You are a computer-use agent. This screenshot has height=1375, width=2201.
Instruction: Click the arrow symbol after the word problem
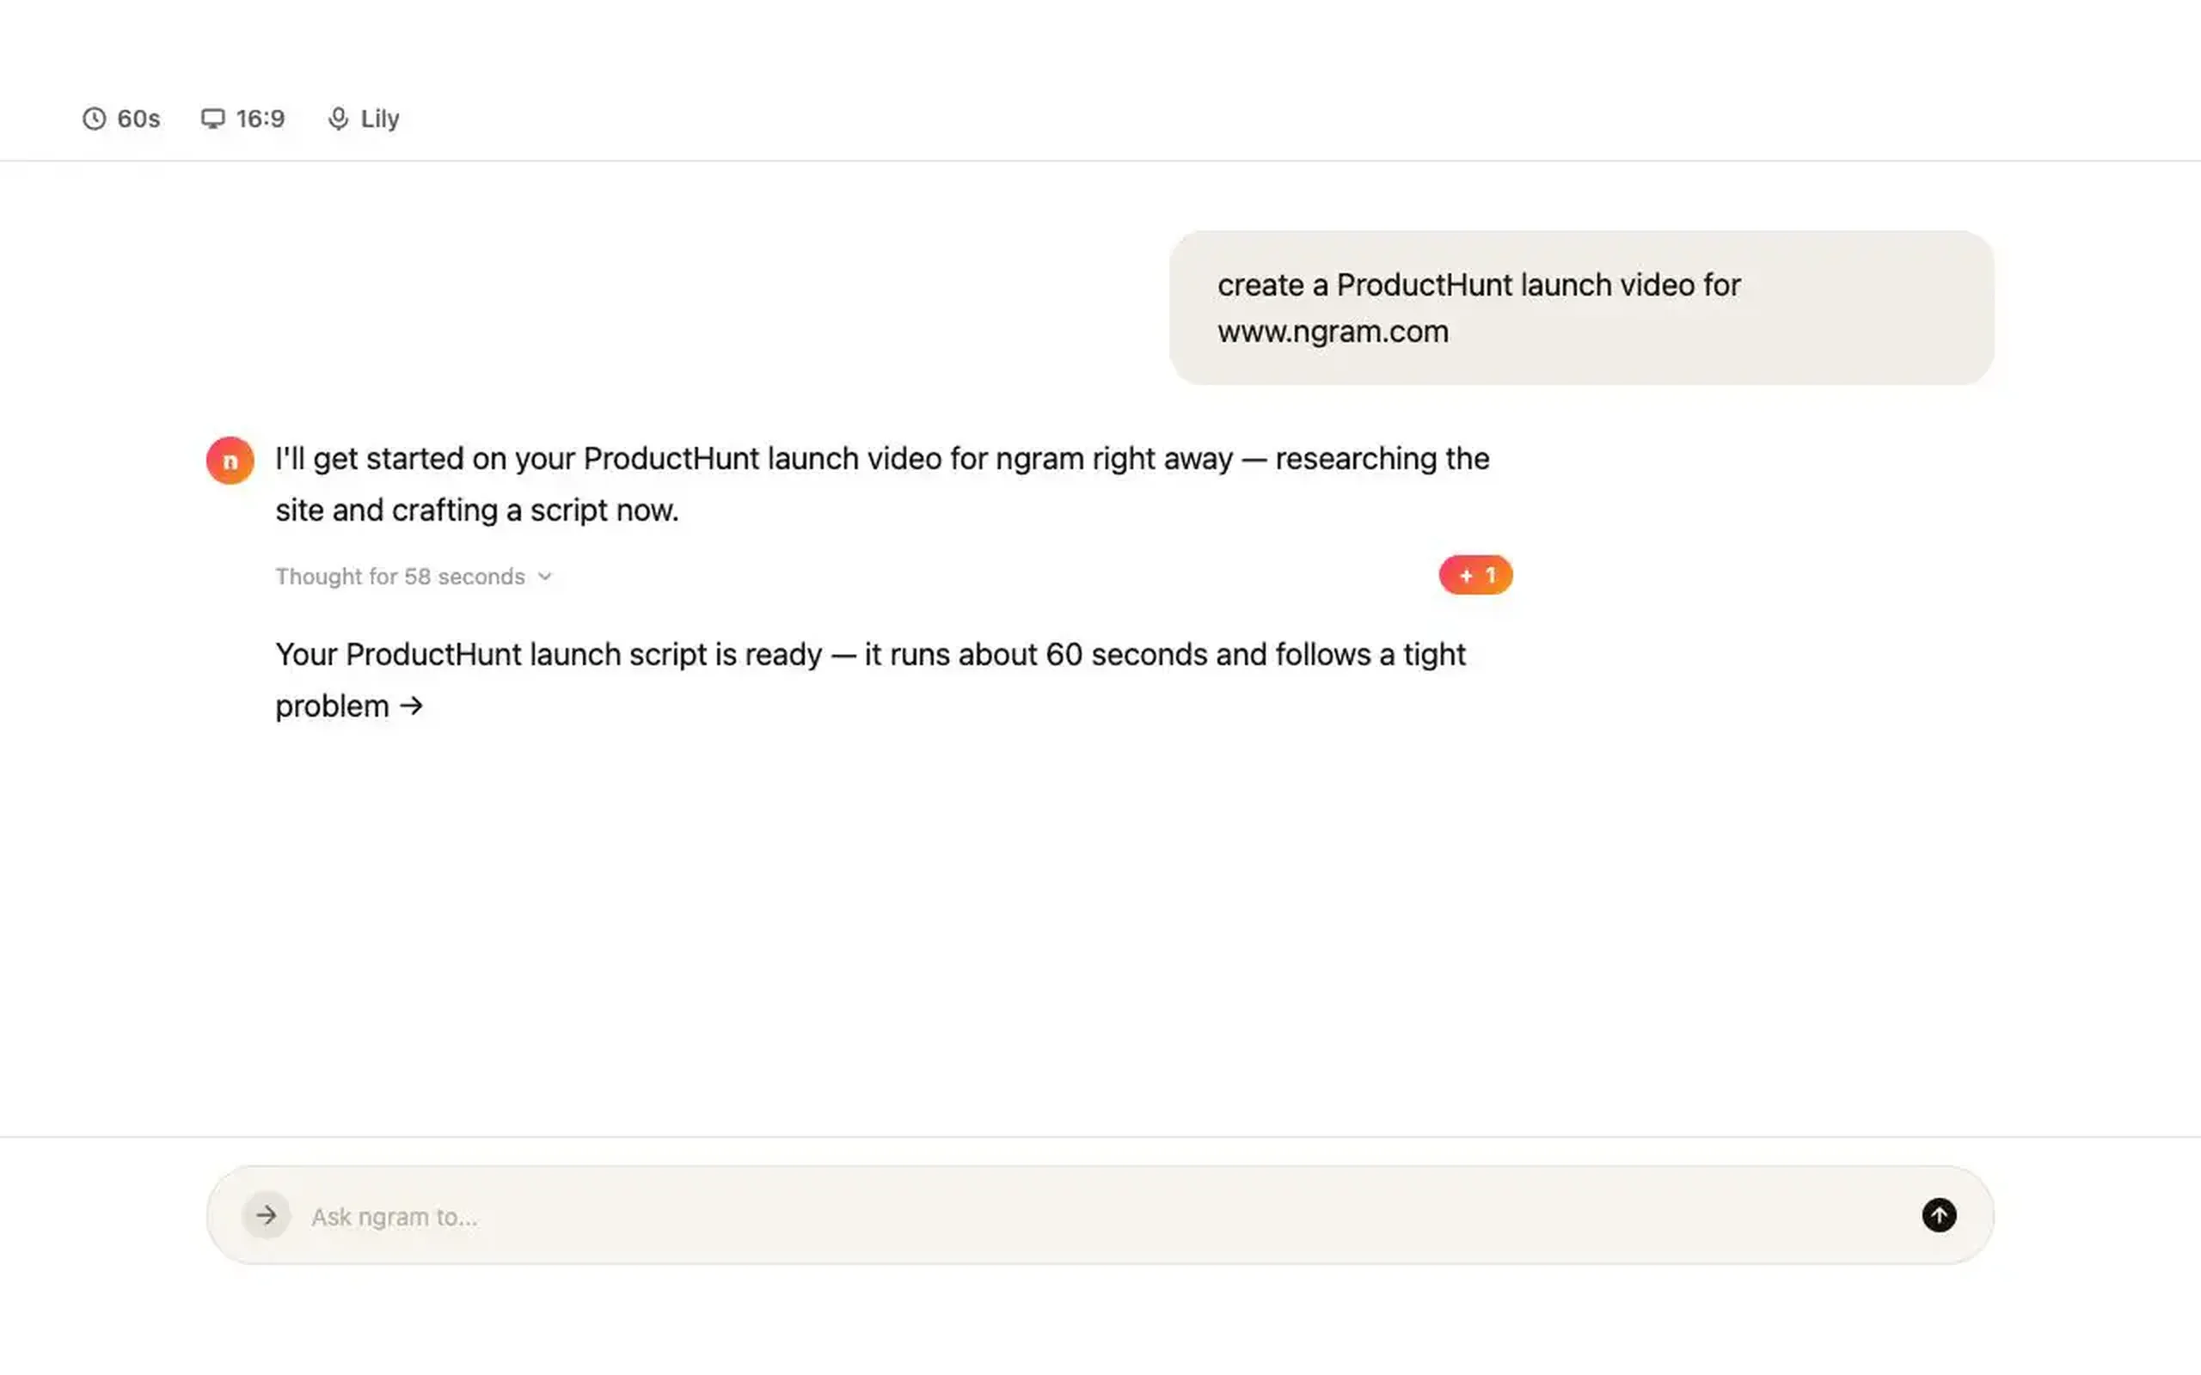pyautogui.click(x=412, y=706)
